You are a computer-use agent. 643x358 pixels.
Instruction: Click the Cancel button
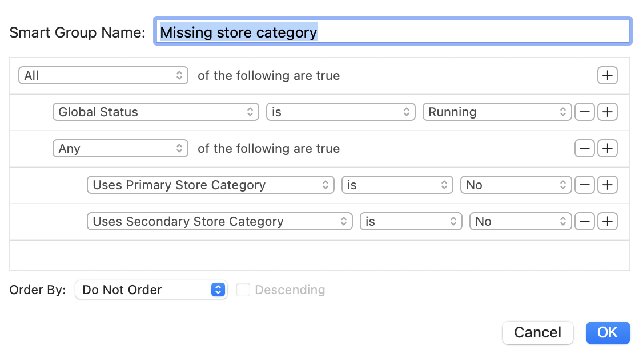point(537,332)
